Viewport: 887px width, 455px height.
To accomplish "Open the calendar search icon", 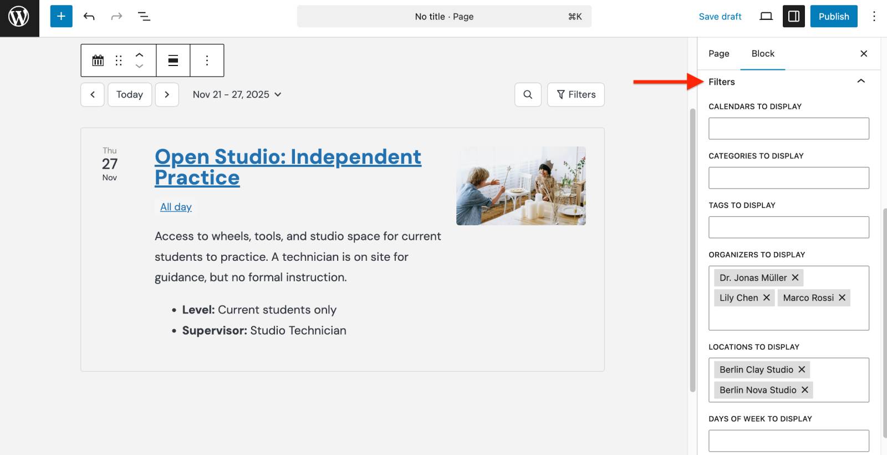I will click(x=528, y=95).
